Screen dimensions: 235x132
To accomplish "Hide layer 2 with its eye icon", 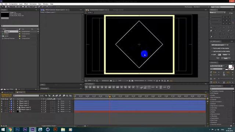I will point(1,103).
